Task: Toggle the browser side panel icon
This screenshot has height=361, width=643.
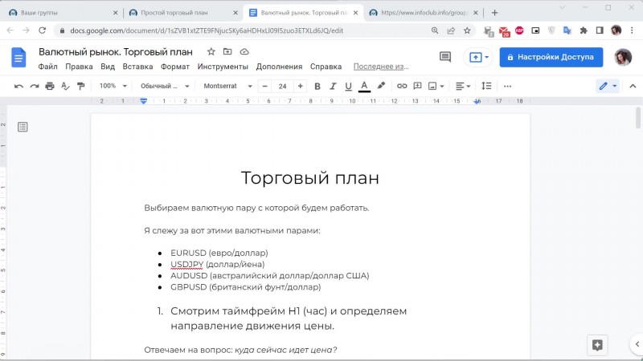Action: click(600, 30)
